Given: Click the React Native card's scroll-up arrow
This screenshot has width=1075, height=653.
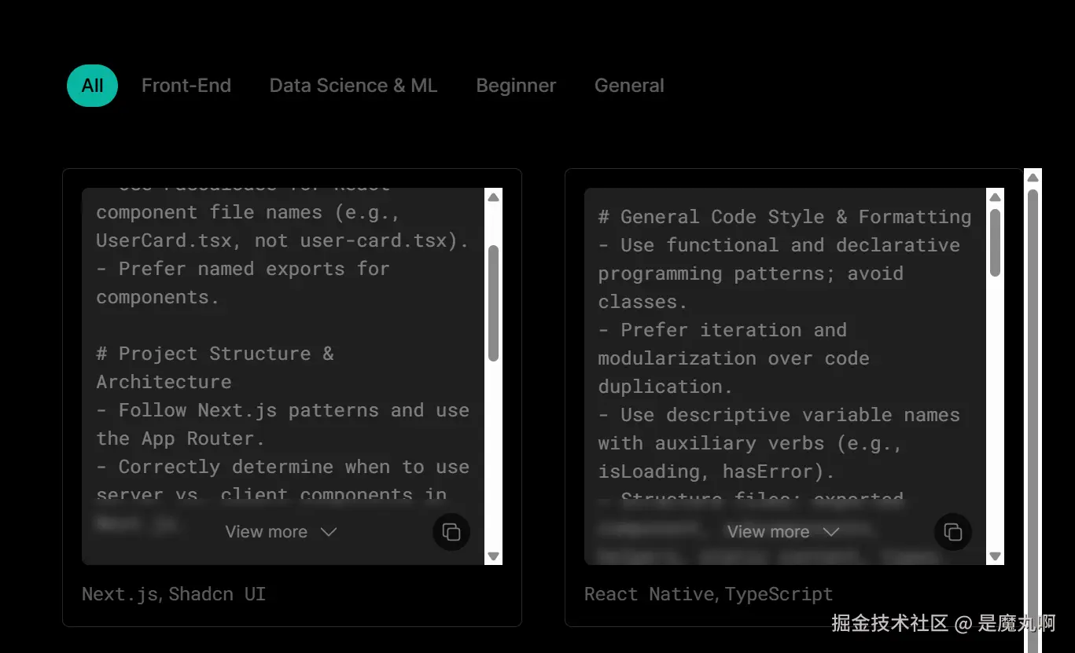Looking at the screenshot, I should tap(996, 198).
